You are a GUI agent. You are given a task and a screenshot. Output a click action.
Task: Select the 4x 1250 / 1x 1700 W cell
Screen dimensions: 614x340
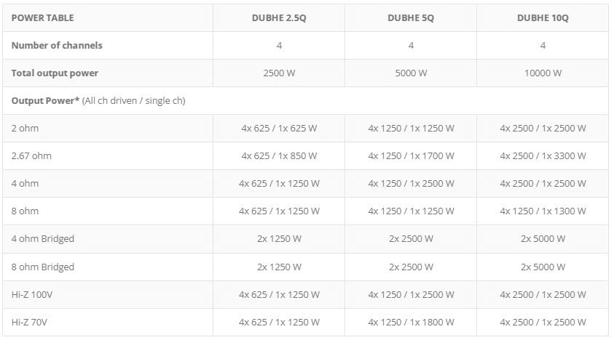coord(411,155)
